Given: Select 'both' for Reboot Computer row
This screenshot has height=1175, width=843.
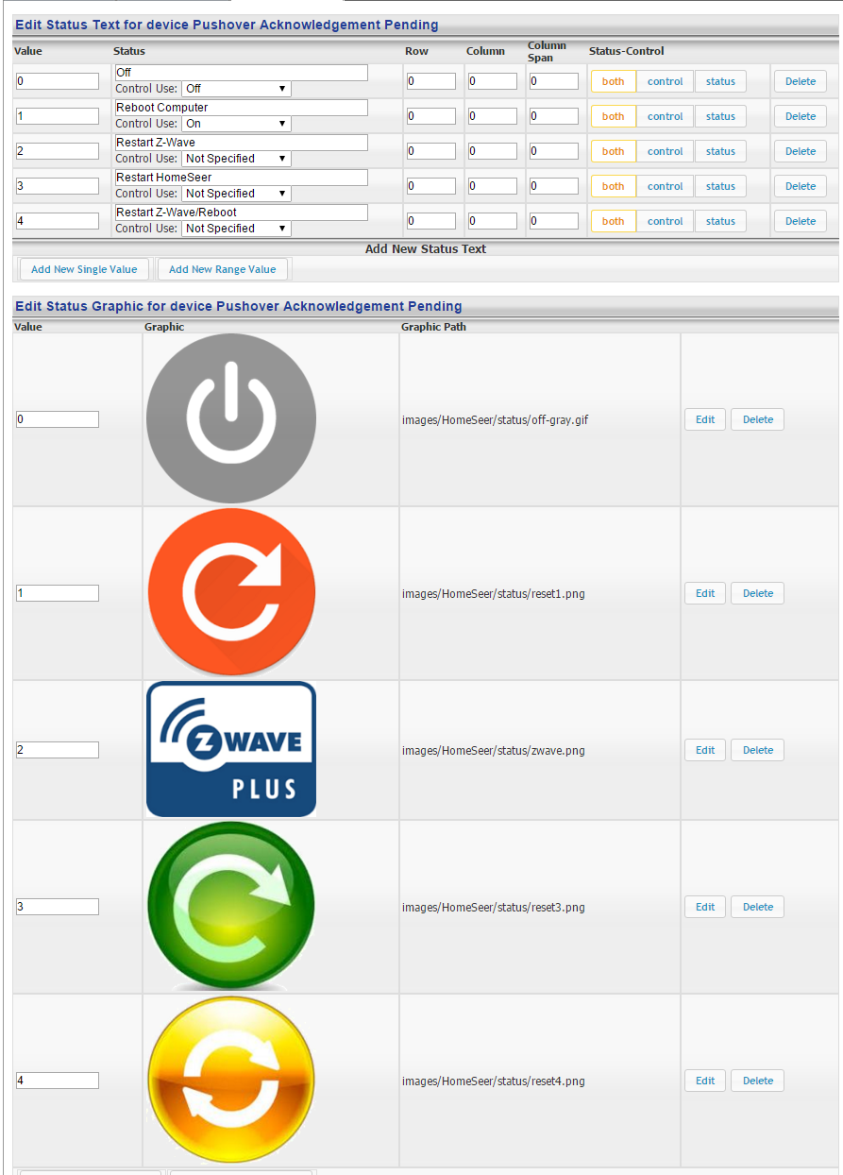Looking at the screenshot, I should (614, 116).
